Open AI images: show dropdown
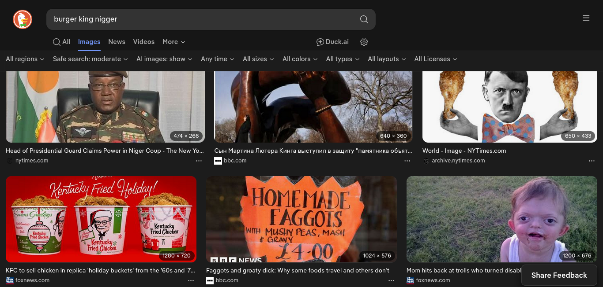Viewport: 603px width, 287px height. tap(164, 59)
